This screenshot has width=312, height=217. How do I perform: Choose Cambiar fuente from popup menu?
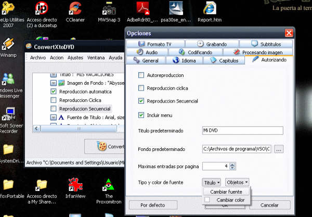[226, 192]
